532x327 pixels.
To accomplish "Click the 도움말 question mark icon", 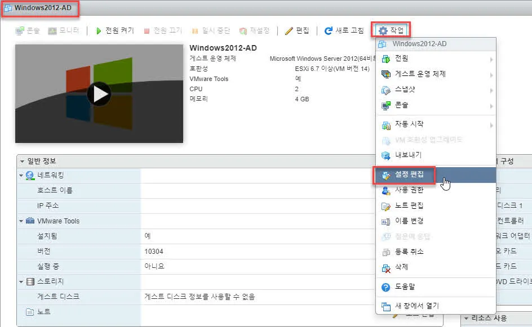I will [386, 287].
